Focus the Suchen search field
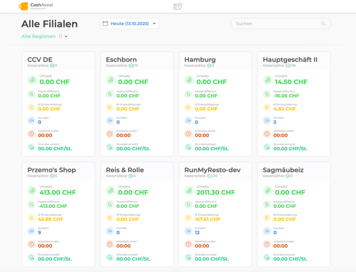This screenshot has width=356, height=272. [x=277, y=24]
